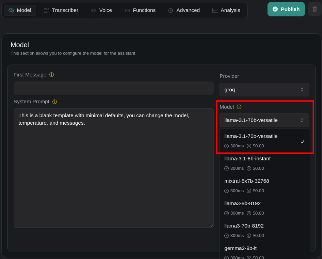This screenshot has width=322, height=259.
Task: Open the Model tab
Action: pyautogui.click(x=20, y=10)
